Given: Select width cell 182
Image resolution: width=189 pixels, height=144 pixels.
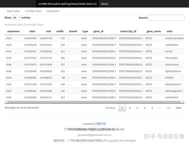Looking at the screenshot, I should [63, 58].
